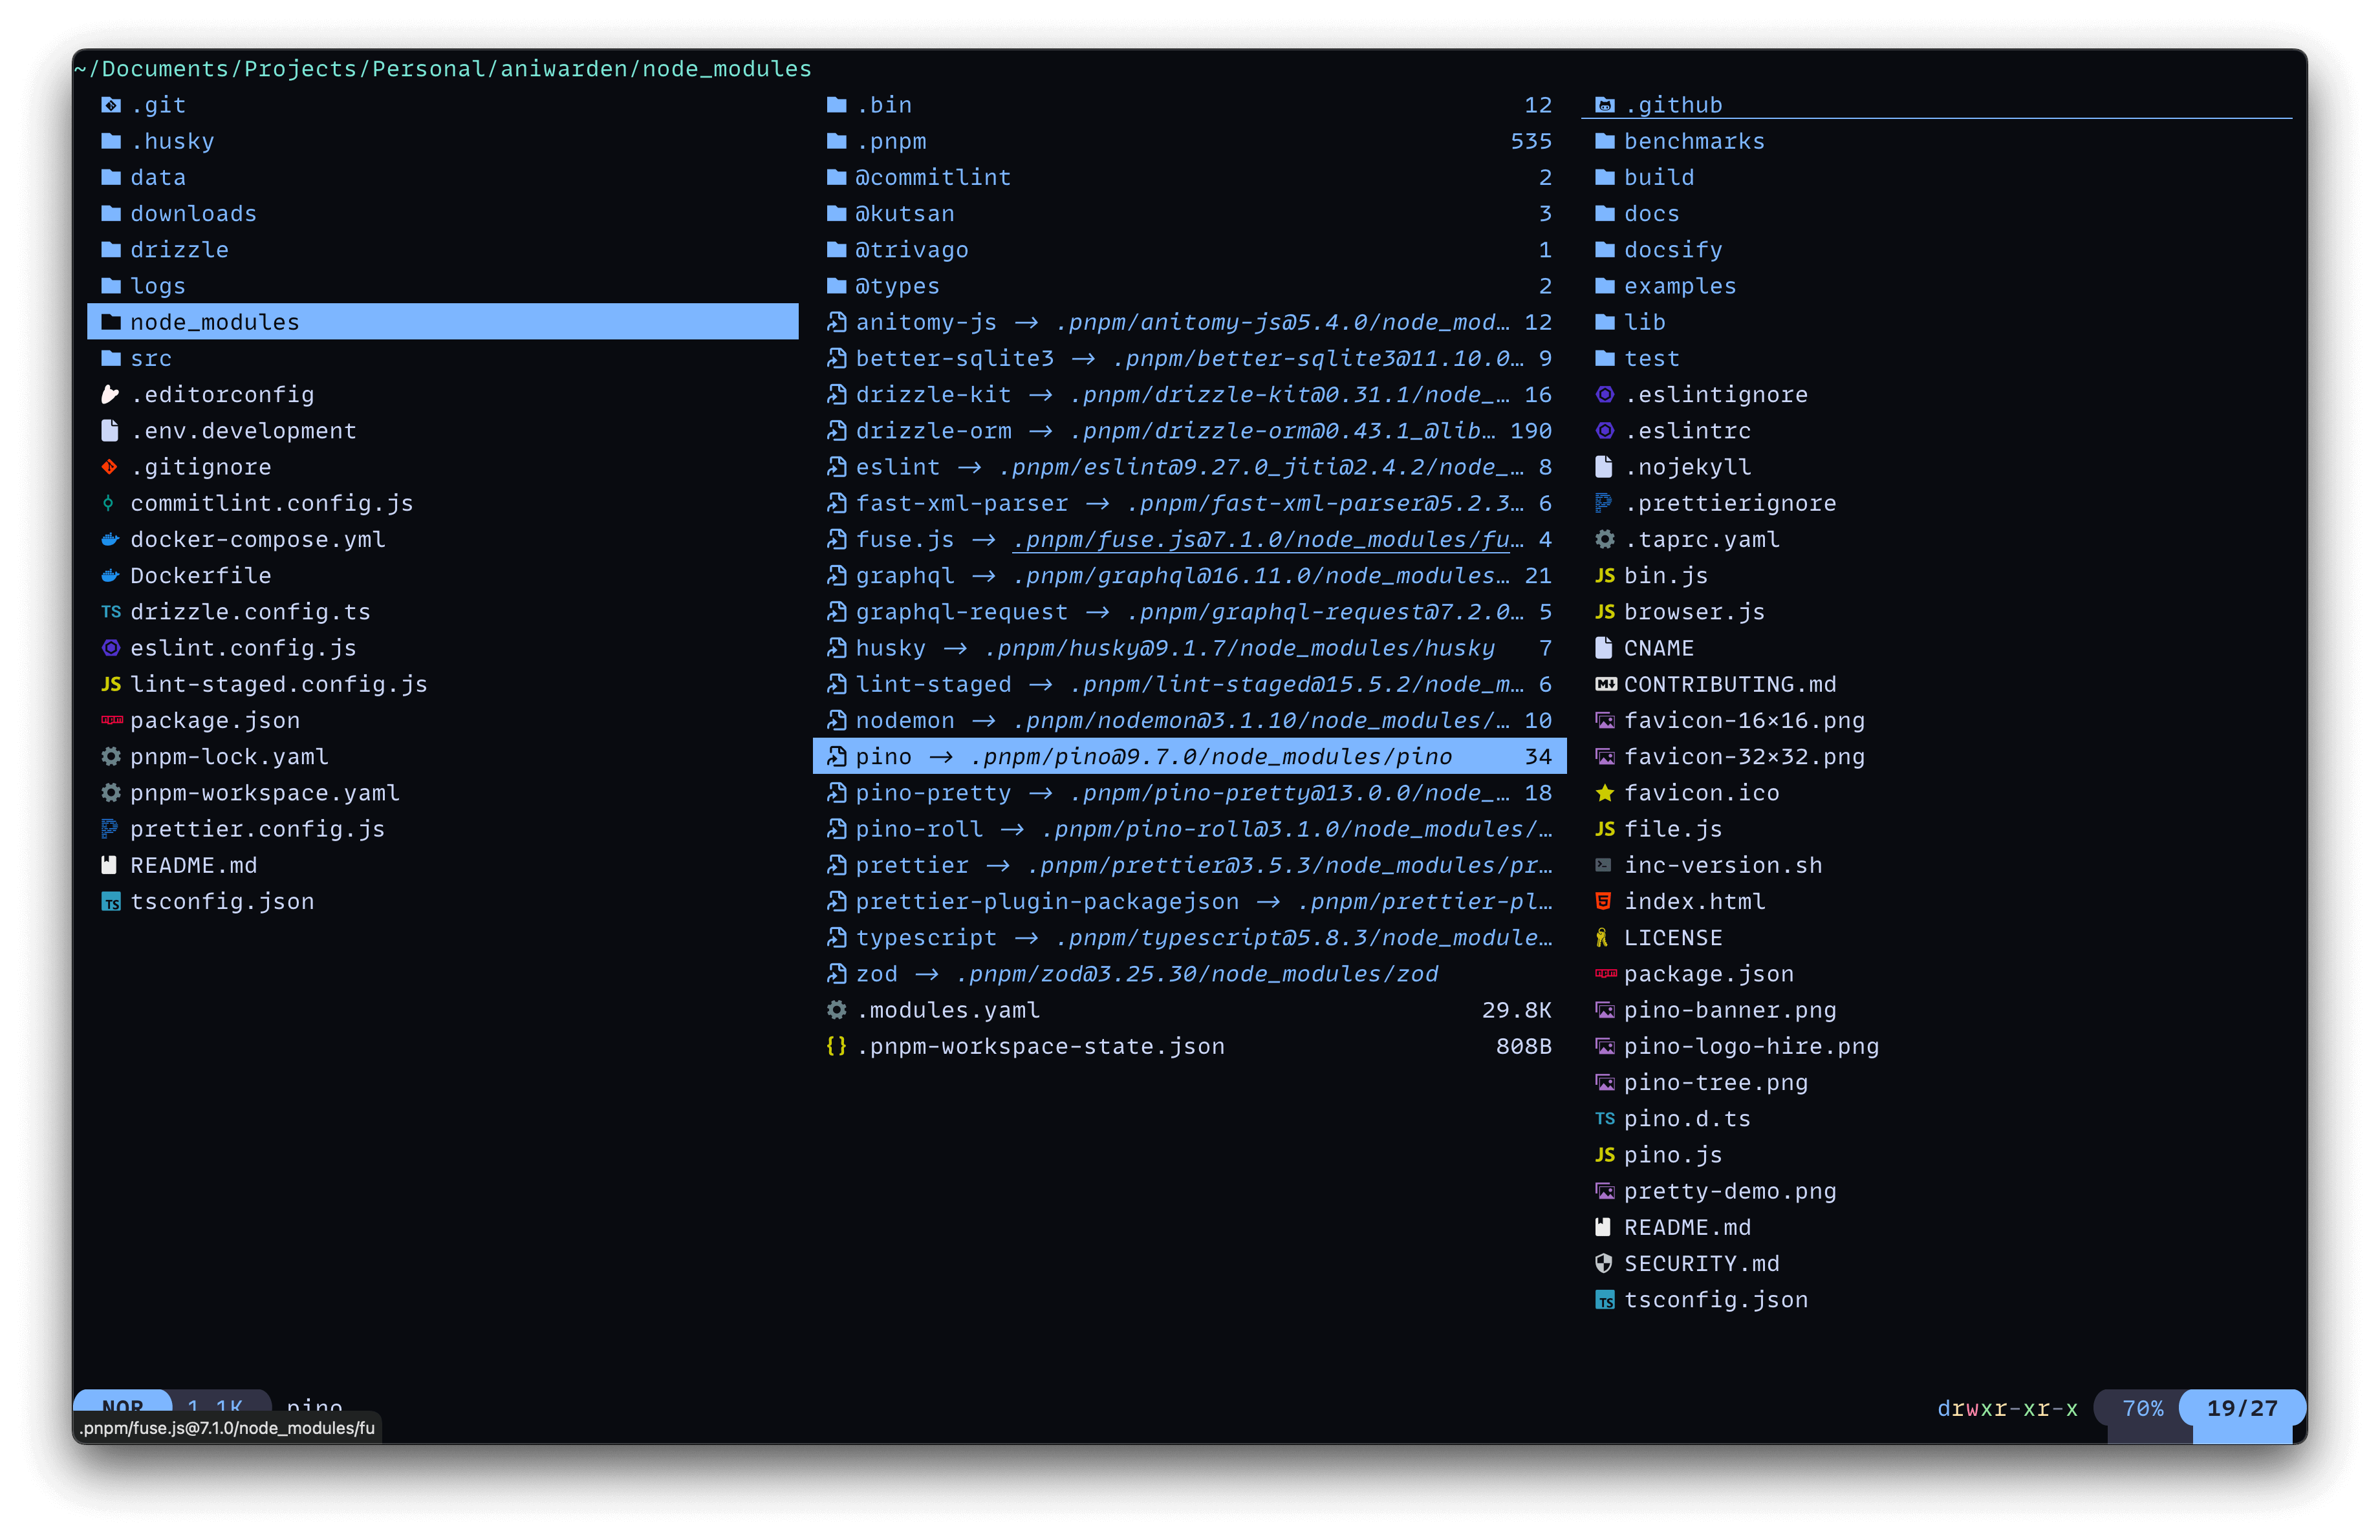This screenshot has width=2380, height=1540.
Task: Select the pino-pretty symlink entry
Action: tap(1189, 793)
